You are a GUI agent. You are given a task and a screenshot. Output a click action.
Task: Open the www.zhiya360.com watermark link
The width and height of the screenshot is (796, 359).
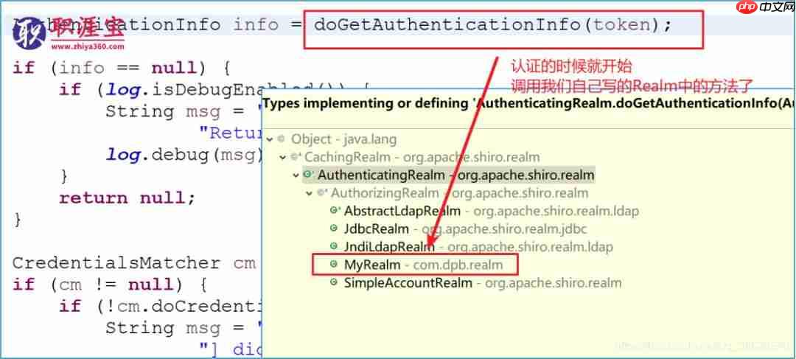(x=88, y=46)
